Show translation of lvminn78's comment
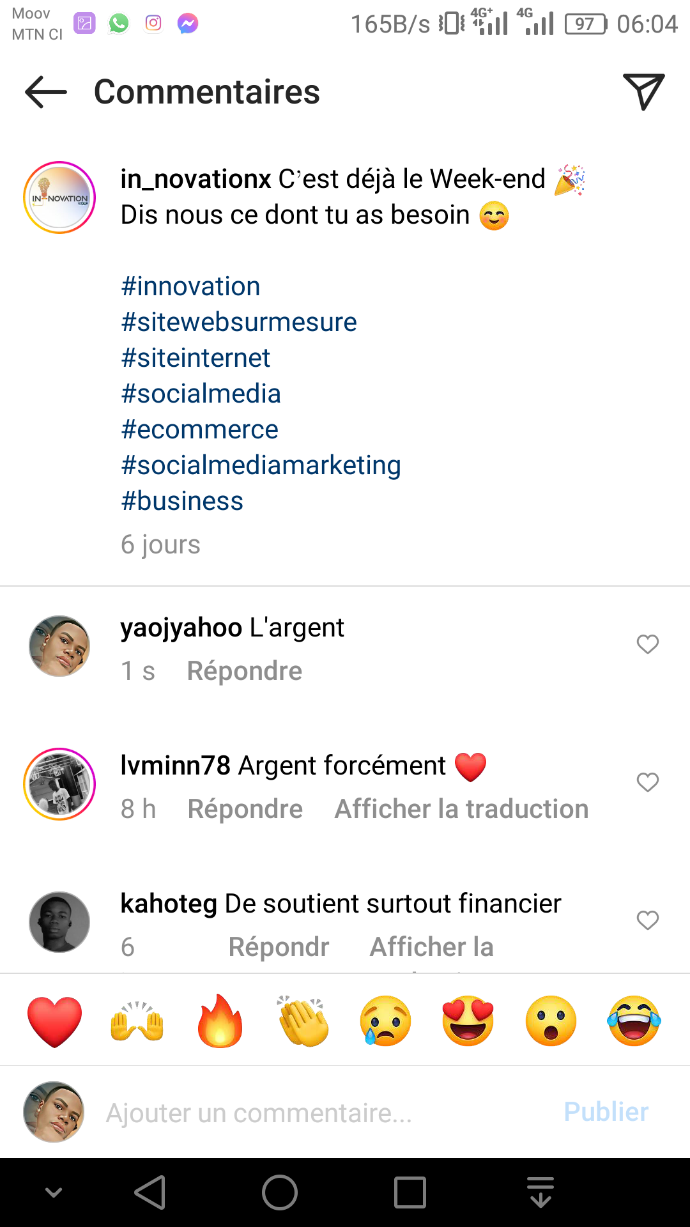 pos(461,809)
